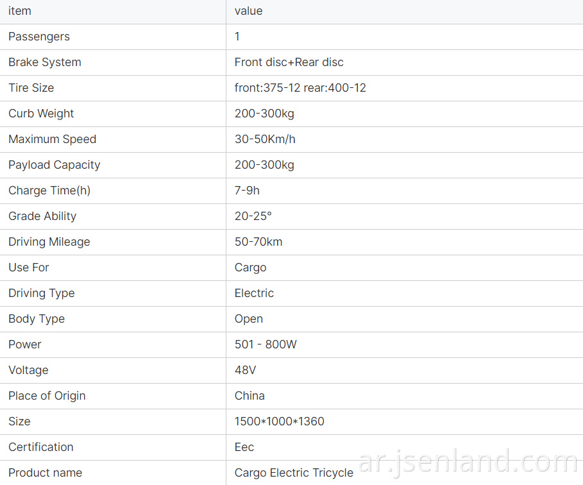Click the Body Type 'Open' value

tap(249, 319)
